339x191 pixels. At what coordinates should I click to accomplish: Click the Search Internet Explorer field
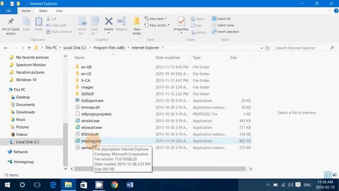(305, 48)
